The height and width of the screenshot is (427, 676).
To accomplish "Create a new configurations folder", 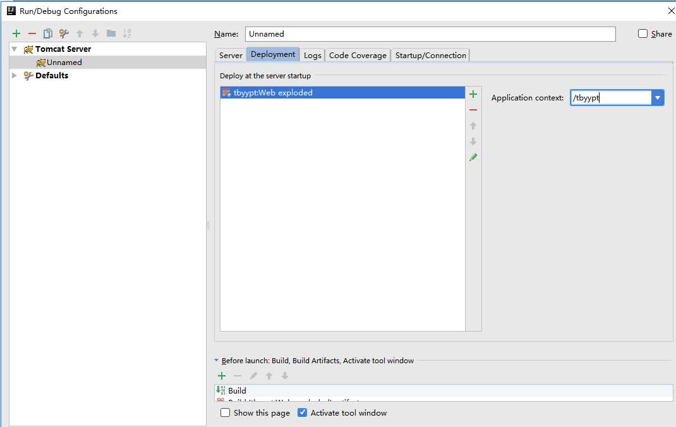I will pos(111,33).
